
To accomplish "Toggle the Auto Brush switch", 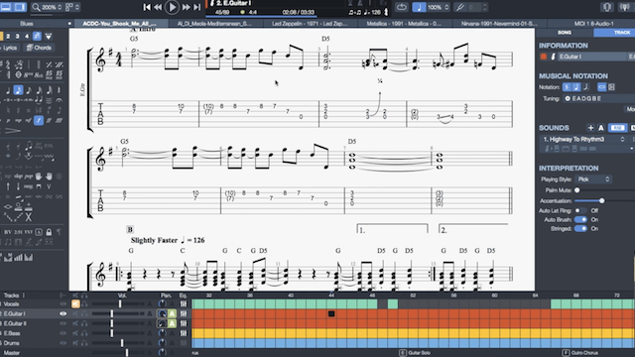I will click(580, 219).
